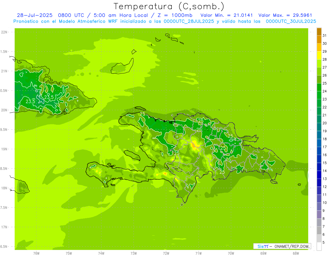Click the '8.5N' latitude label
The height and width of the screenshot is (257, 332).
point(4,169)
